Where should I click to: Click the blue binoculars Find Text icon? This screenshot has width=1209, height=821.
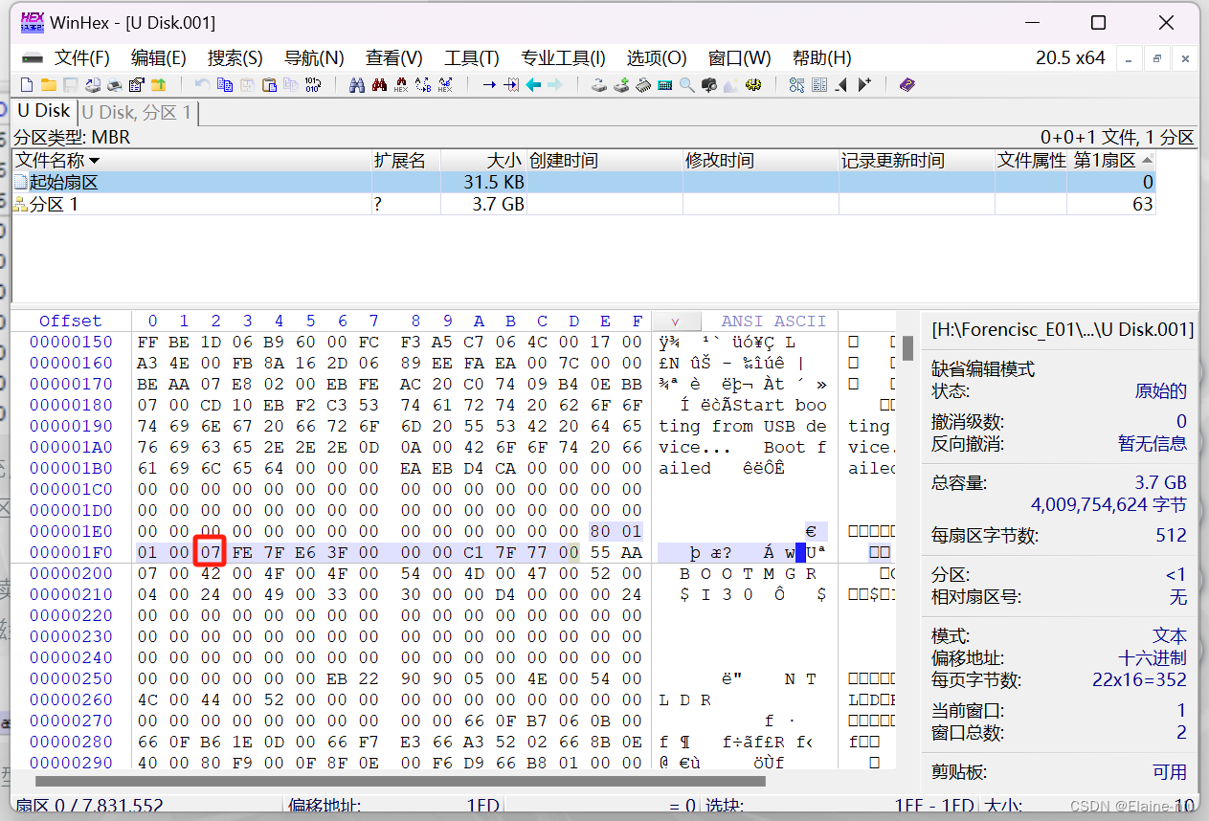(x=356, y=85)
